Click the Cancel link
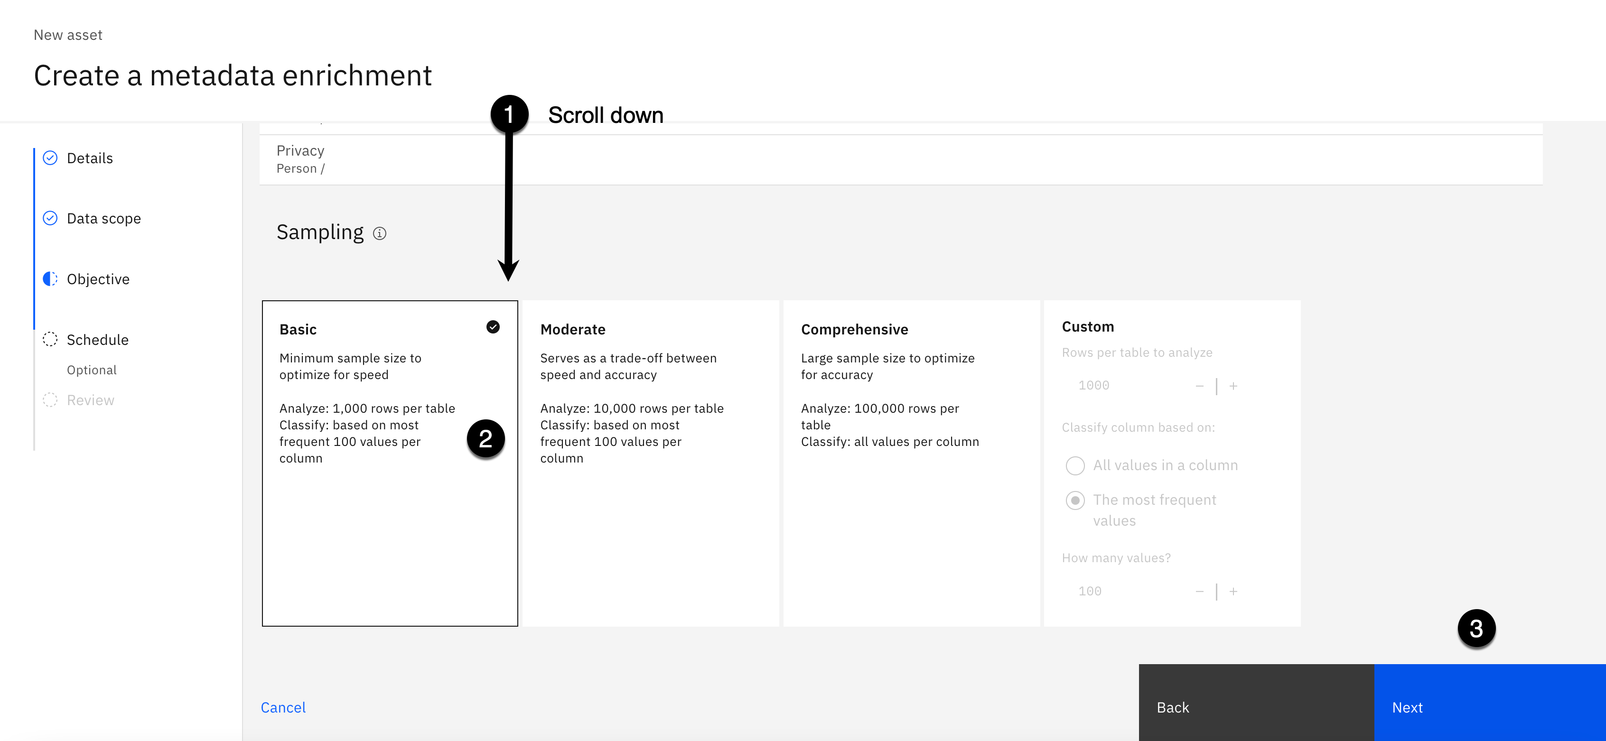This screenshot has width=1606, height=741. pyautogui.click(x=283, y=707)
